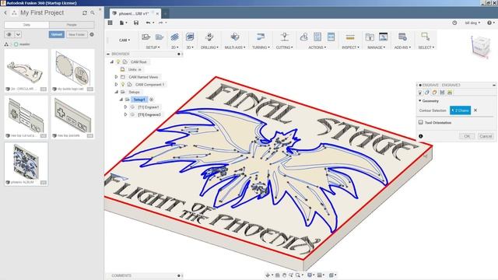Open the INSPECT menu
Viewport: 498px width, 280px height.
pyautogui.click(x=350, y=47)
